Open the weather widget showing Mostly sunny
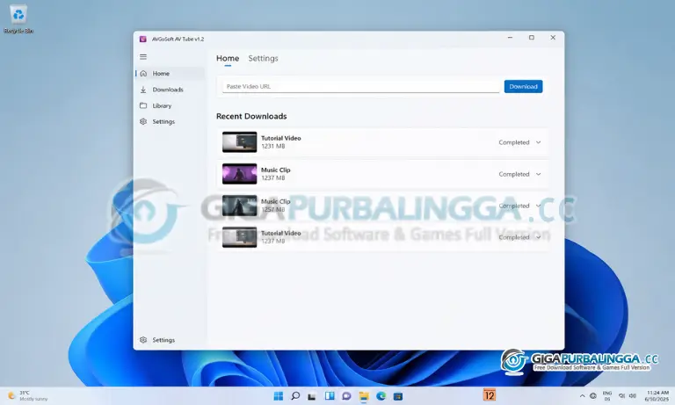Screen dimensions: 675x405 point(28,396)
